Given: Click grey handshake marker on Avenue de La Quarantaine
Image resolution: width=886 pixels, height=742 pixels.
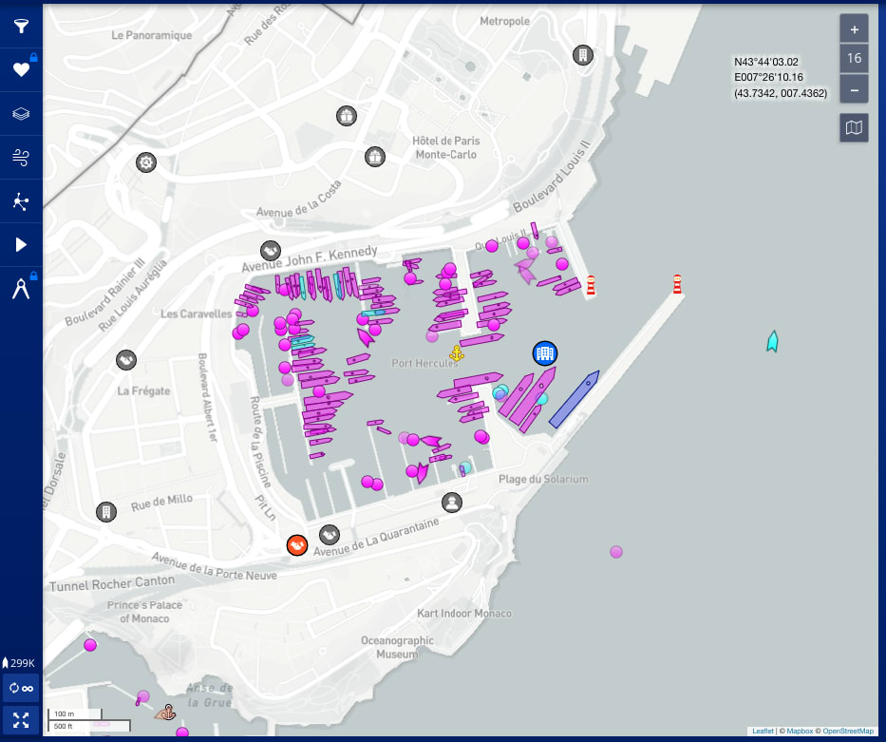Looking at the screenshot, I should 329,534.
